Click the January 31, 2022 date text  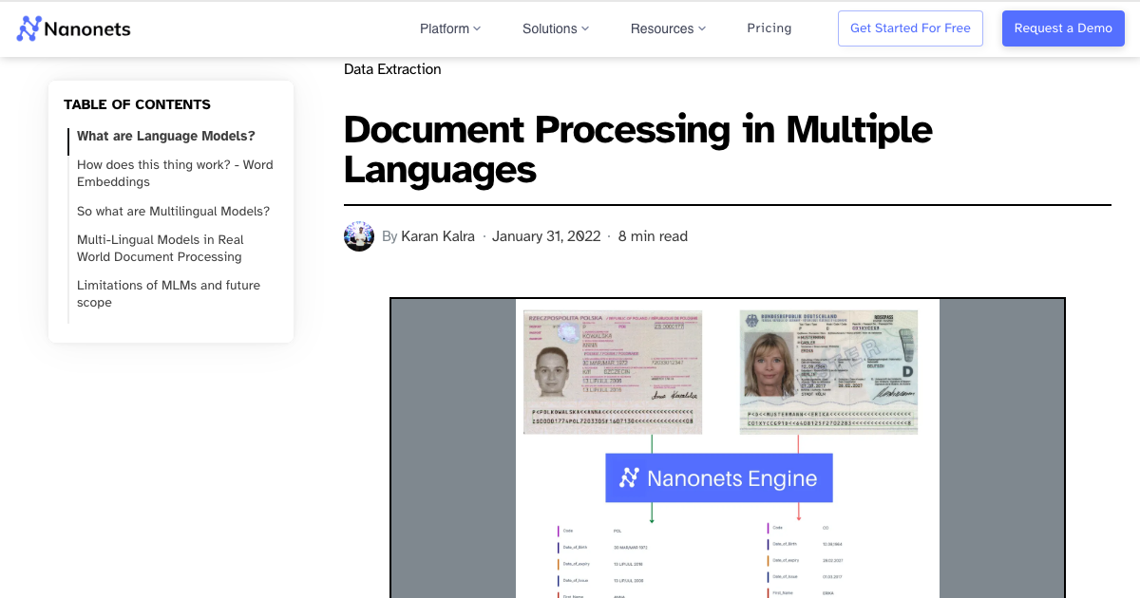tap(546, 236)
